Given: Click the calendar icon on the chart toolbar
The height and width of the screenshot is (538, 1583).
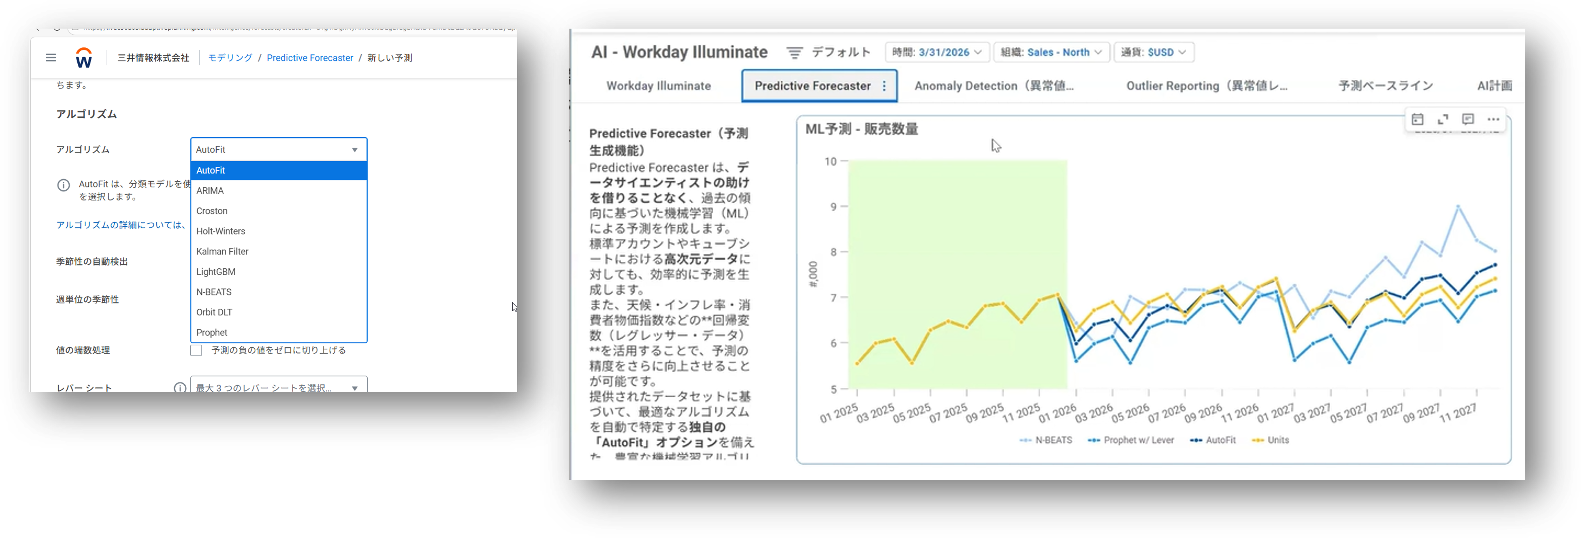Looking at the screenshot, I should (1418, 119).
